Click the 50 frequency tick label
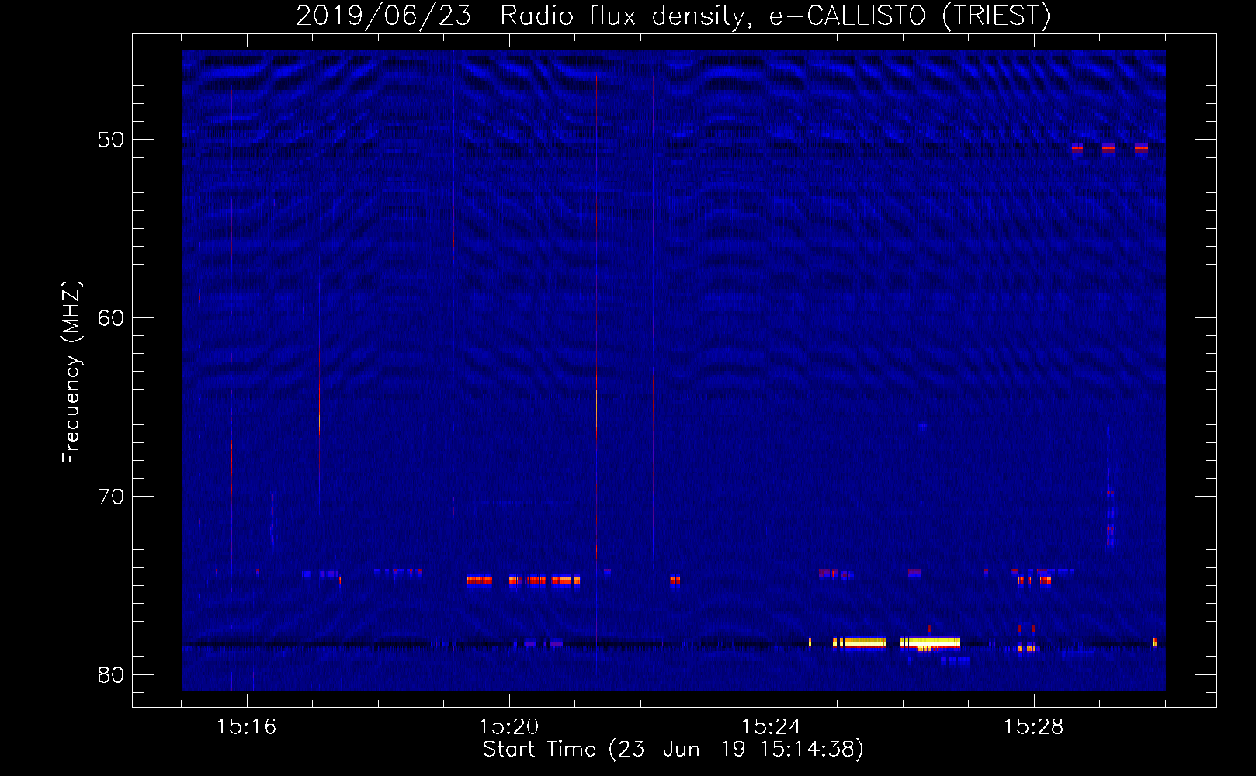This screenshot has width=1256, height=776. pos(111,140)
